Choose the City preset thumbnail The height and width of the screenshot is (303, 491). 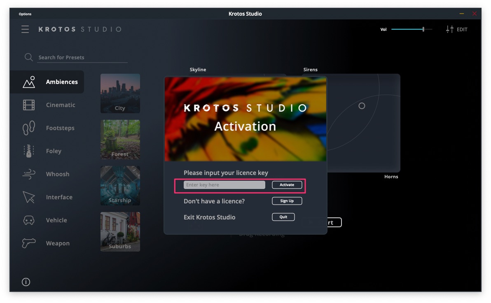pyautogui.click(x=120, y=93)
